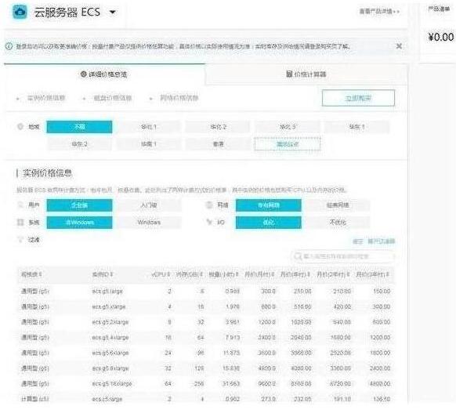
Task: Focus the instance search input field
Action: 343,256
